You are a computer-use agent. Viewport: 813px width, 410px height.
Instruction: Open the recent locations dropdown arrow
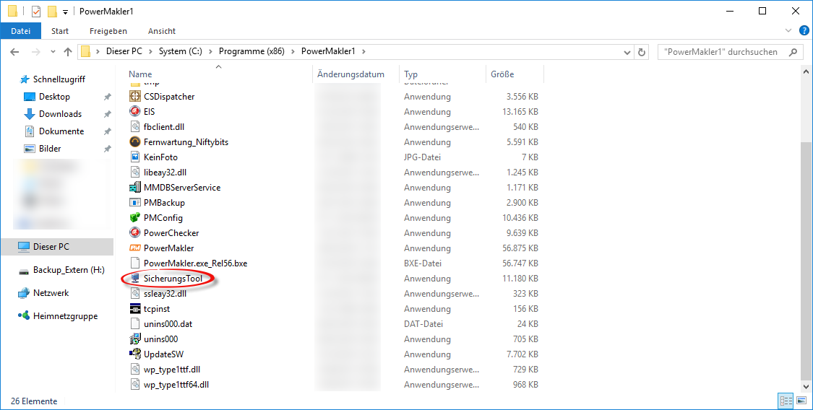(53, 52)
